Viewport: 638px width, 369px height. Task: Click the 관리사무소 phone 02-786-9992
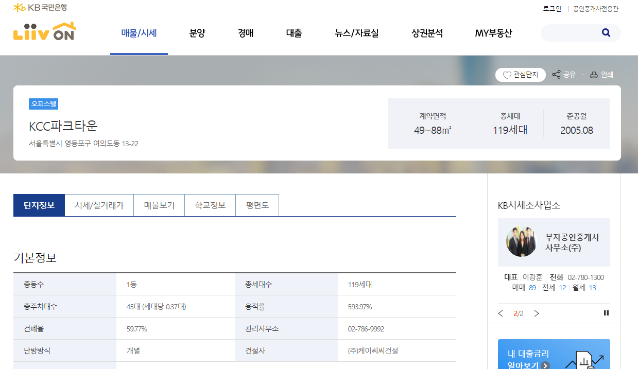point(366,329)
